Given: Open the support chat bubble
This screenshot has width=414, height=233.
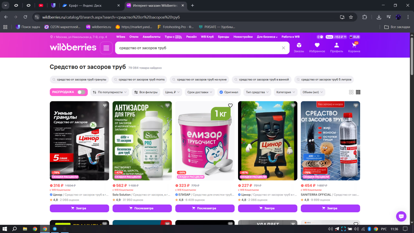Looking at the screenshot, I should (401, 216).
